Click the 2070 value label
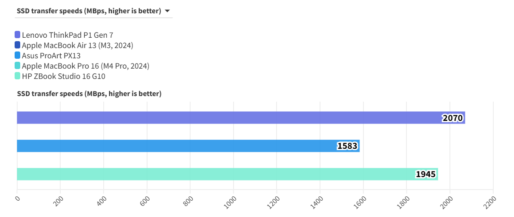 coord(452,118)
